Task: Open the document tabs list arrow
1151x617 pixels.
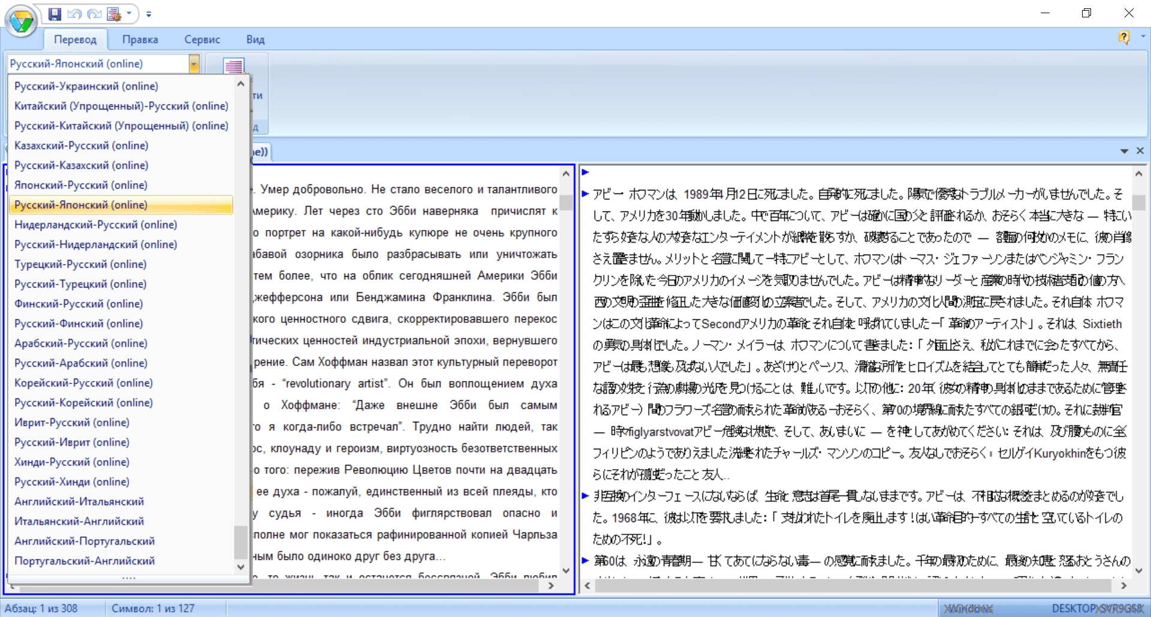Action: click(1124, 151)
